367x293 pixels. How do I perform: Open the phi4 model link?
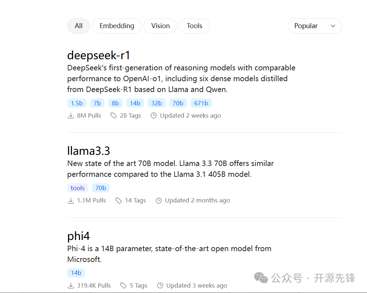[78, 236]
